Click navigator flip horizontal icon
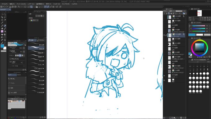 207,20
